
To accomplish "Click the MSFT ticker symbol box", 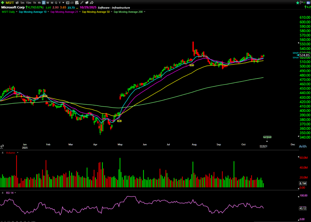I will click(x=11, y=2).
